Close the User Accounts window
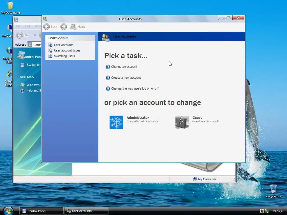 click(x=238, y=18)
